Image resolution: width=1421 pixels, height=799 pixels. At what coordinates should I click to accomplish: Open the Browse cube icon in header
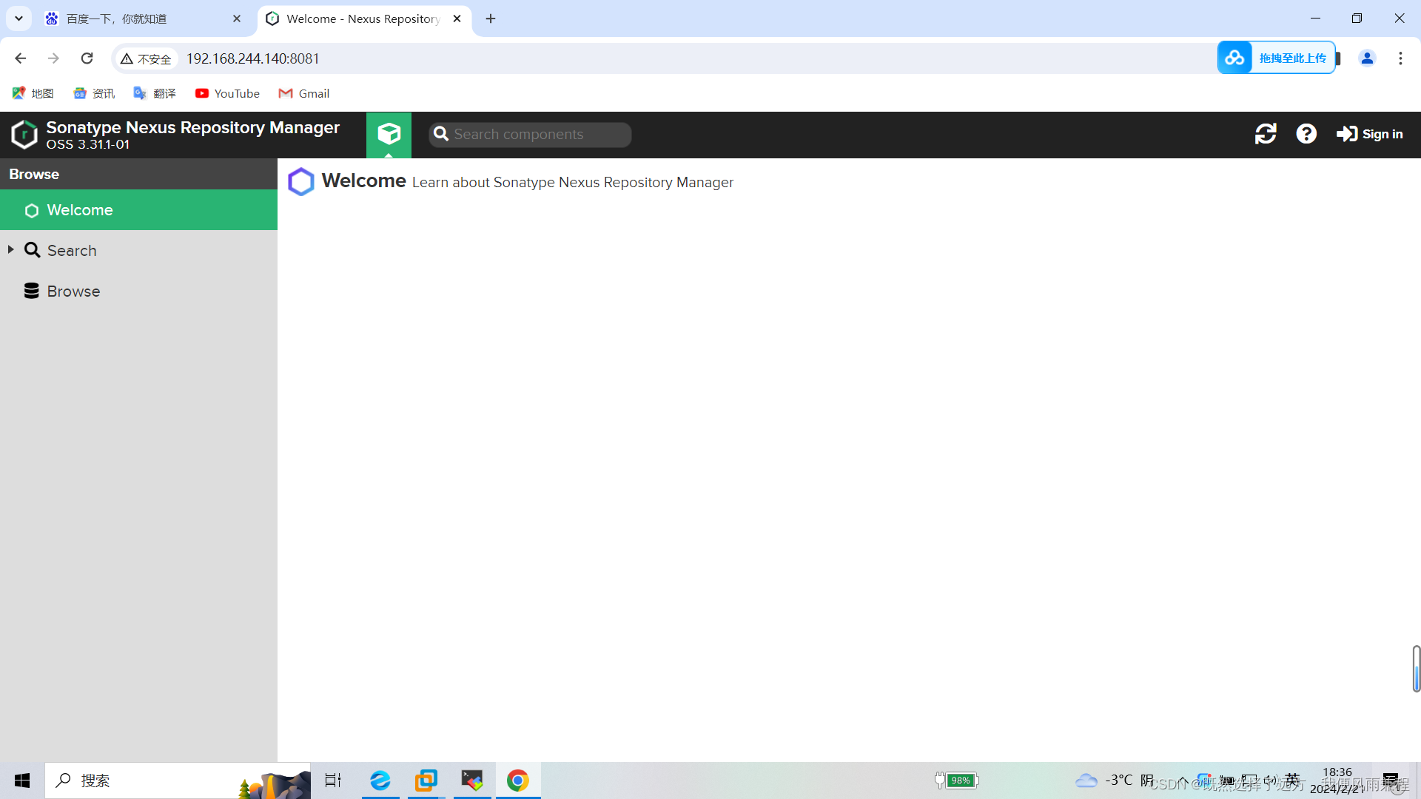389,134
